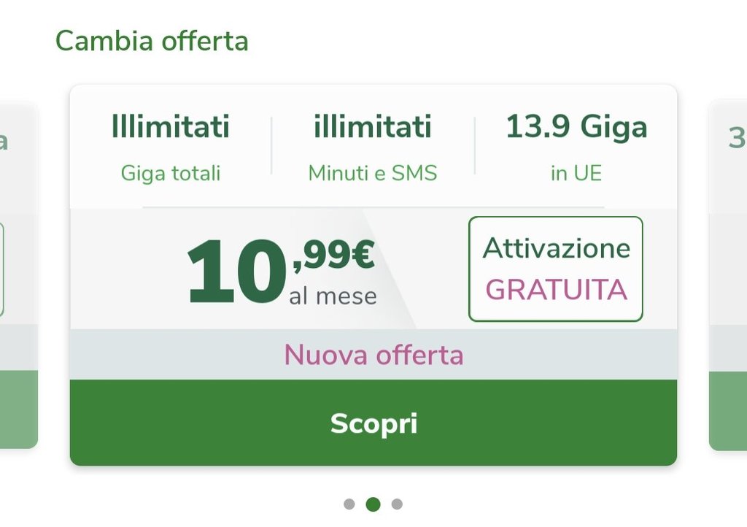Viewport: 747px width, 527px height.
Task: Tap the green button on the right partial card
Action: 728,410
